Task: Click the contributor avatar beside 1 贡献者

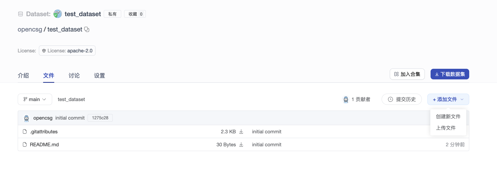Action: pyautogui.click(x=346, y=99)
